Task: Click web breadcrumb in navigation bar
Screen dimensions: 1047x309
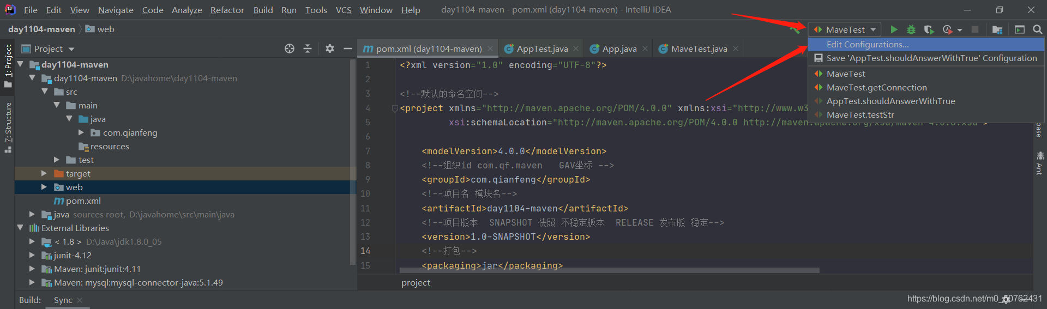Action: 100,29
